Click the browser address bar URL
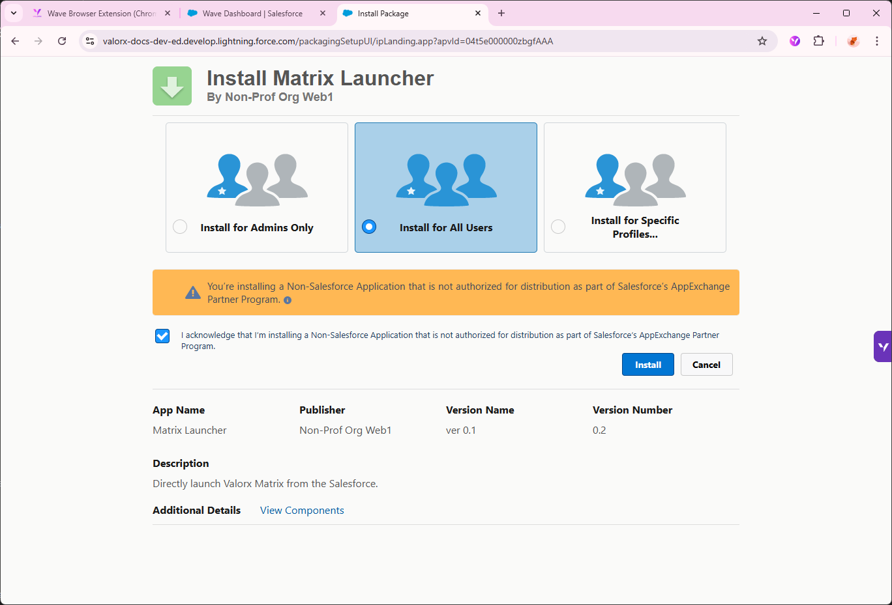The image size is (892, 605). pos(328,41)
